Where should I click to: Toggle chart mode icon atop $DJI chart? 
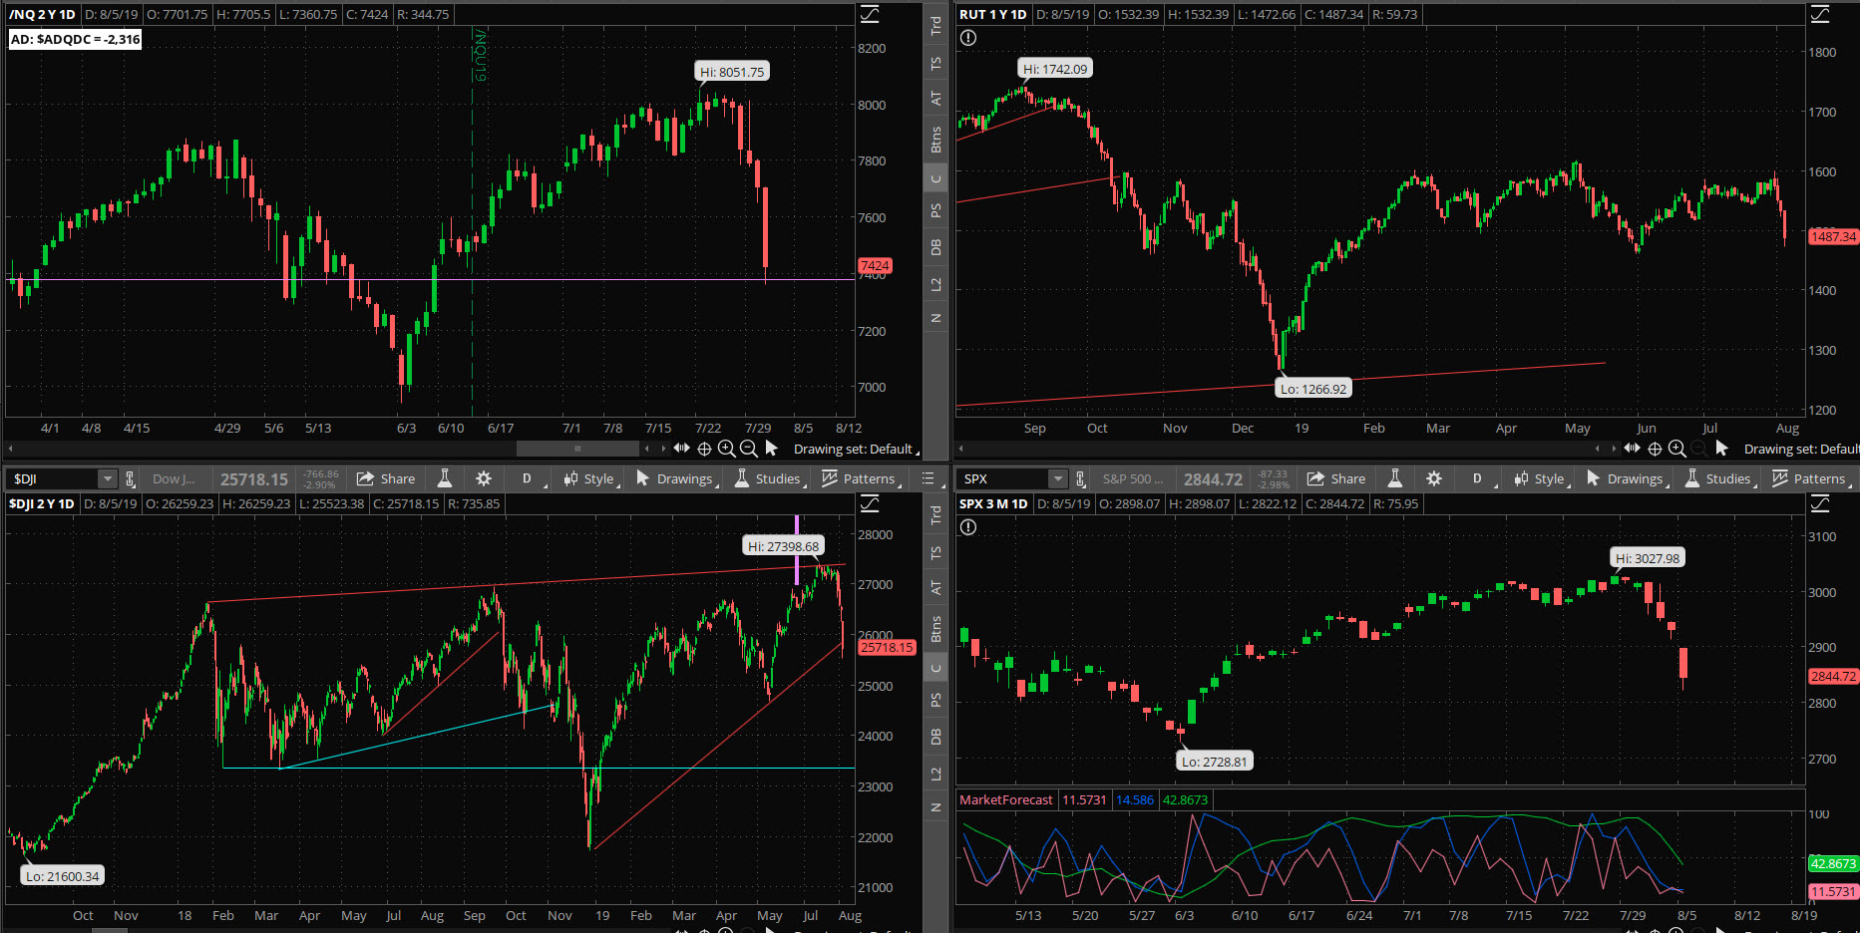[x=870, y=503]
